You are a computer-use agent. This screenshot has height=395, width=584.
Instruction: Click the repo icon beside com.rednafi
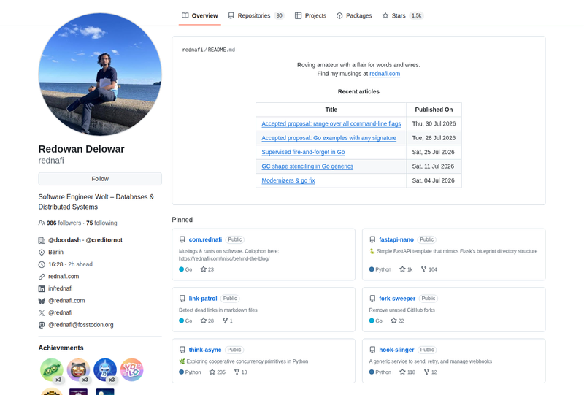point(182,239)
